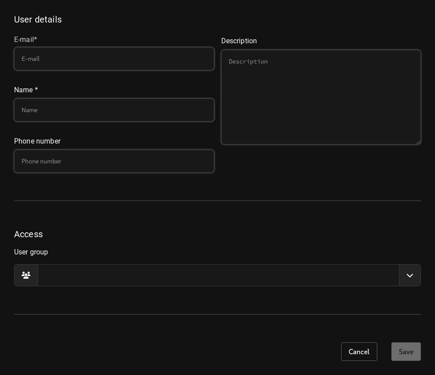Click the Access section heading
The image size is (435, 375).
[28, 234]
